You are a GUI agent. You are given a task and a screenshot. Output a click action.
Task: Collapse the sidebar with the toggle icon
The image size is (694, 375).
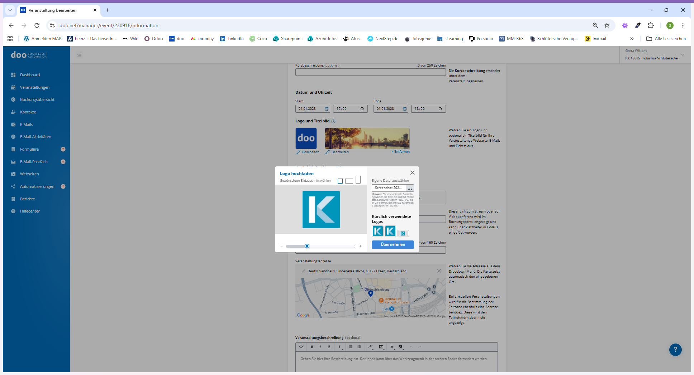(x=79, y=55)
